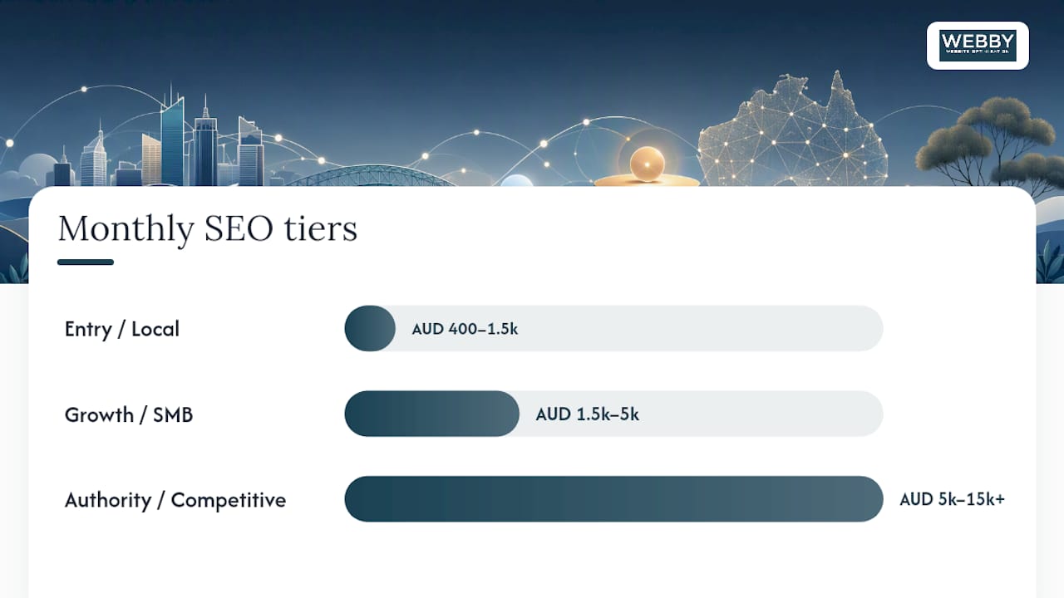Viewport: 1064px width, 598px height.
Task: Select the AUD 5k–15k+ price label
Action: coord(953,499)
